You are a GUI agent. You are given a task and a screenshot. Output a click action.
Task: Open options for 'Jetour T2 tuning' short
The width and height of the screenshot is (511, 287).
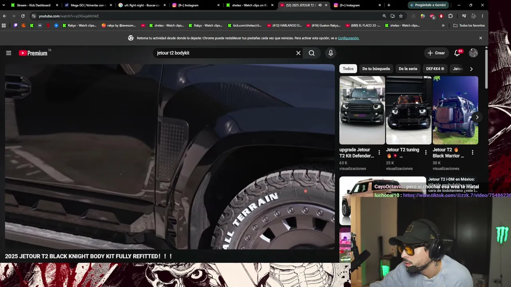426,153
